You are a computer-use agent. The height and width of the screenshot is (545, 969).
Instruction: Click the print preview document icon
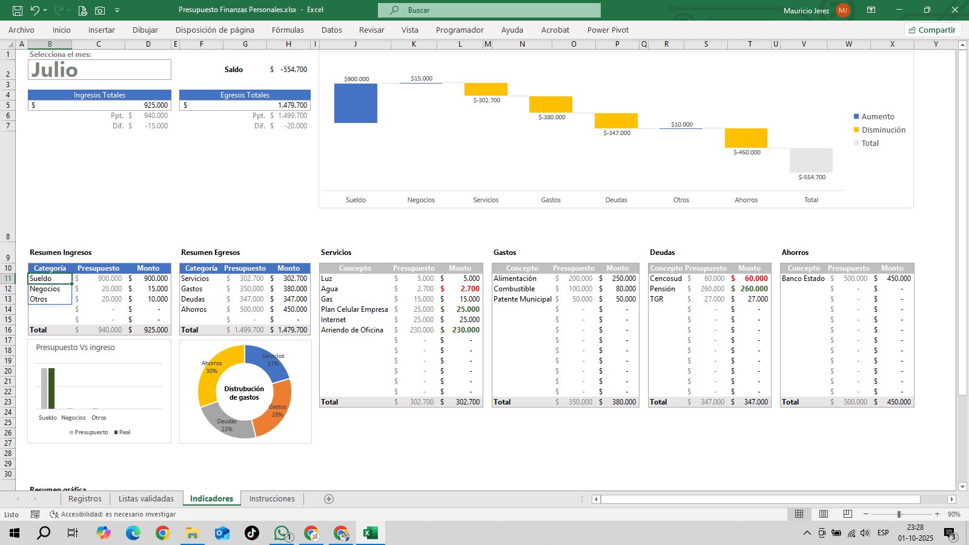pos(82,10)
